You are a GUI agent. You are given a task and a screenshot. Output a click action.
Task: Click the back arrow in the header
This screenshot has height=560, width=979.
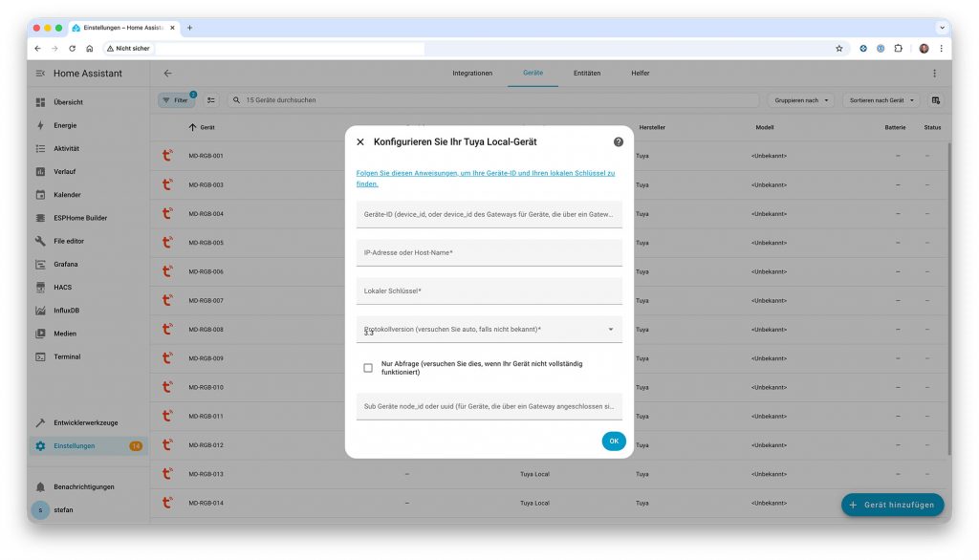click(x=168, y=74)
